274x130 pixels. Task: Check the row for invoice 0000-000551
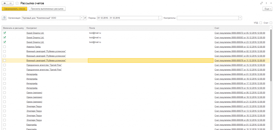5,106
